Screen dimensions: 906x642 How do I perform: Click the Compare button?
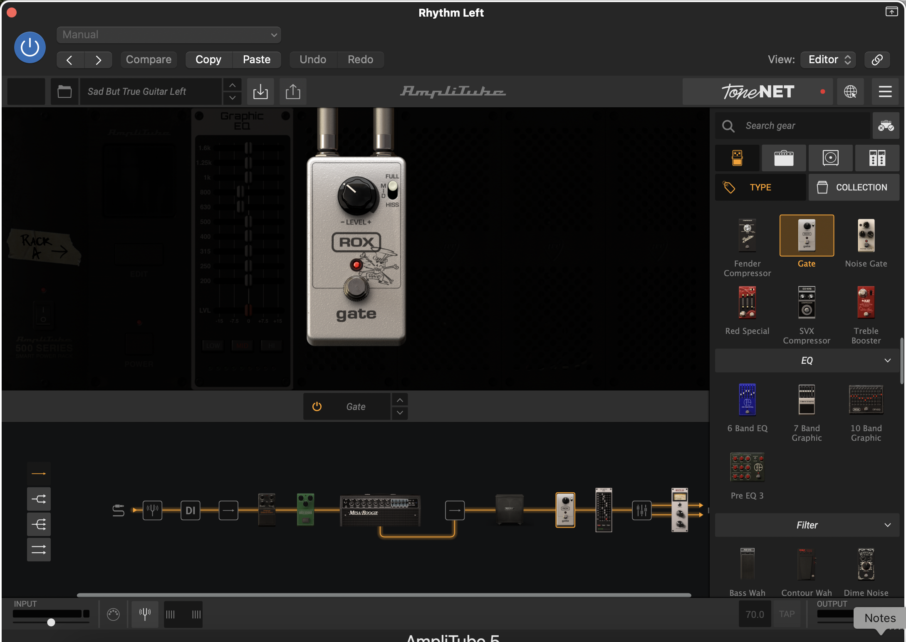click(x=149, y=60)
